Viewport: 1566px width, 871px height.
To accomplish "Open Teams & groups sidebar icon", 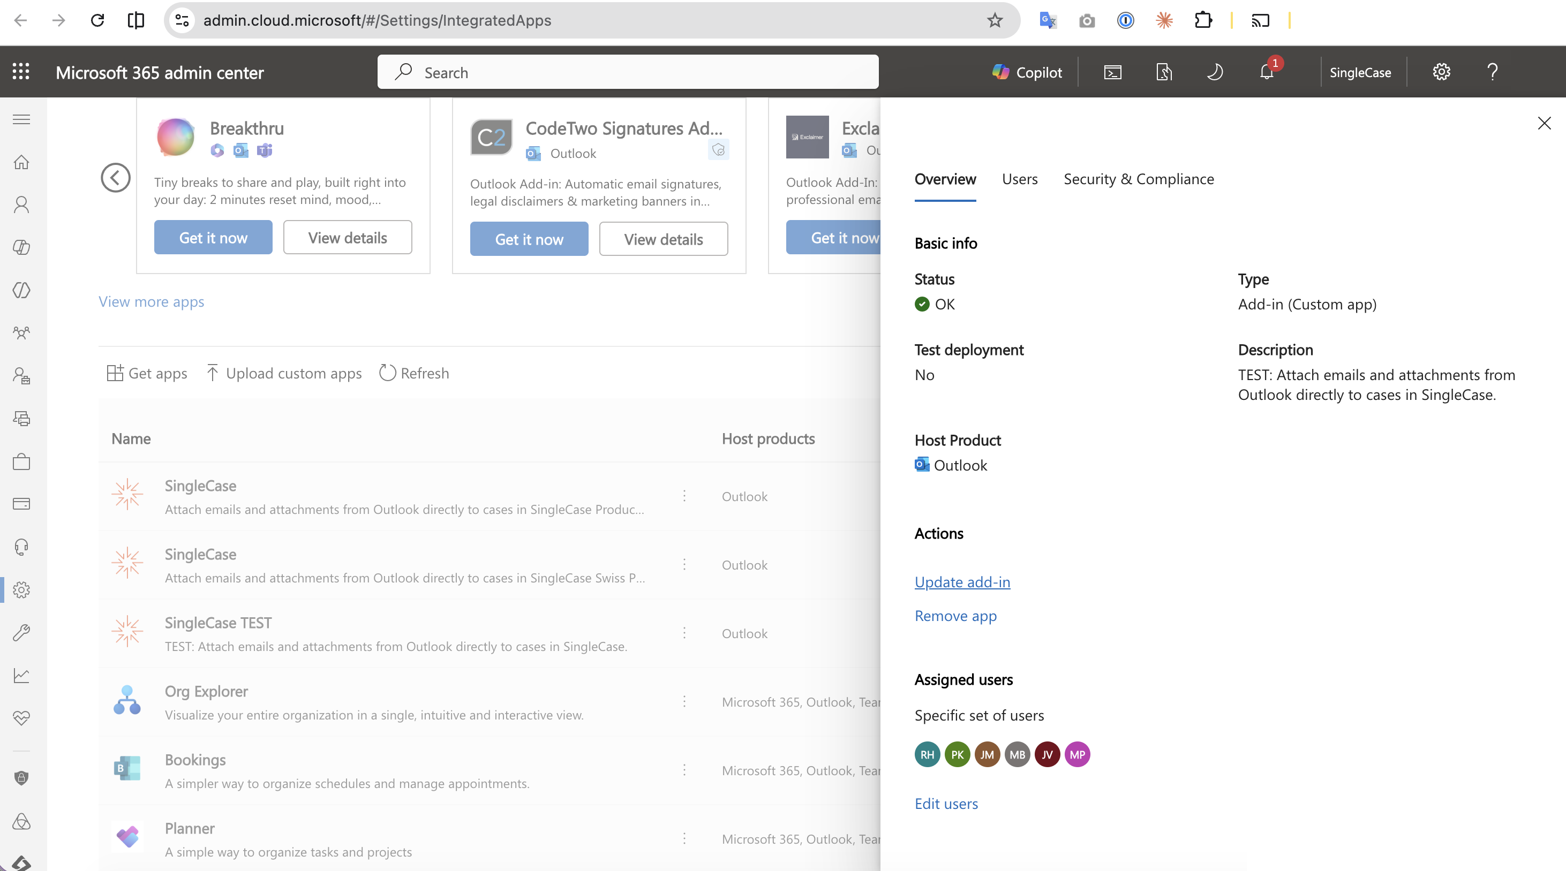I will pyautogui.click(x=21, y=333).
